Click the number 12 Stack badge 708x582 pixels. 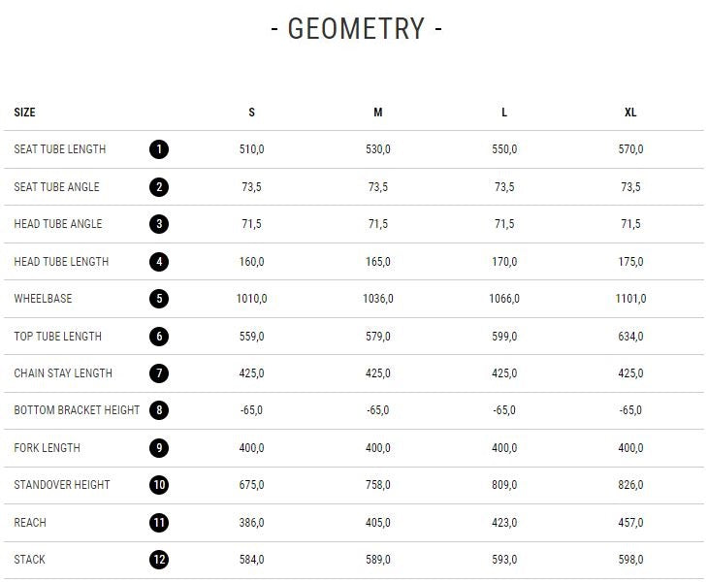[x=160, y=560]
